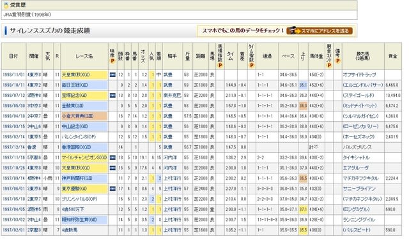Screen dimensions: 409x239
Task: Select JRA賞特別賞(1998年) award text
Action: [27, 15]
